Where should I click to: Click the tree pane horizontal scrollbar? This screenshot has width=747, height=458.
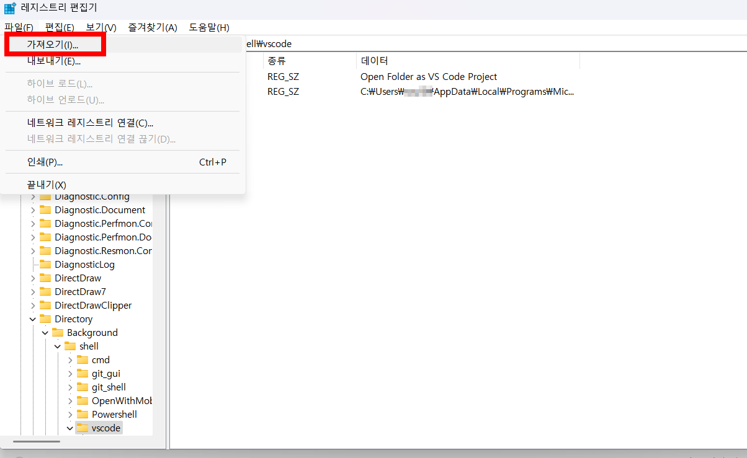pyautogui.click(x=36, y=441)
